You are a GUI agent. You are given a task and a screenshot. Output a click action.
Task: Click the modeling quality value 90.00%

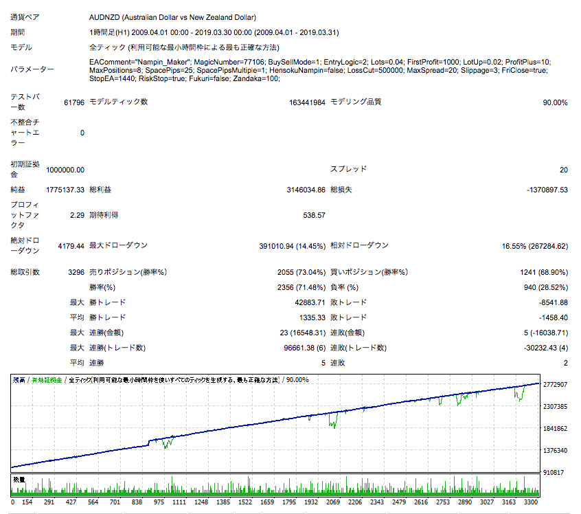(555, 102)
